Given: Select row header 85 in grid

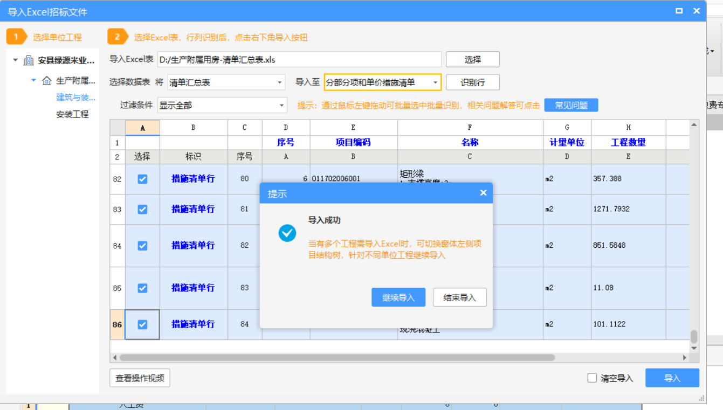Looking at the screenshot, I should coord(118,288).
